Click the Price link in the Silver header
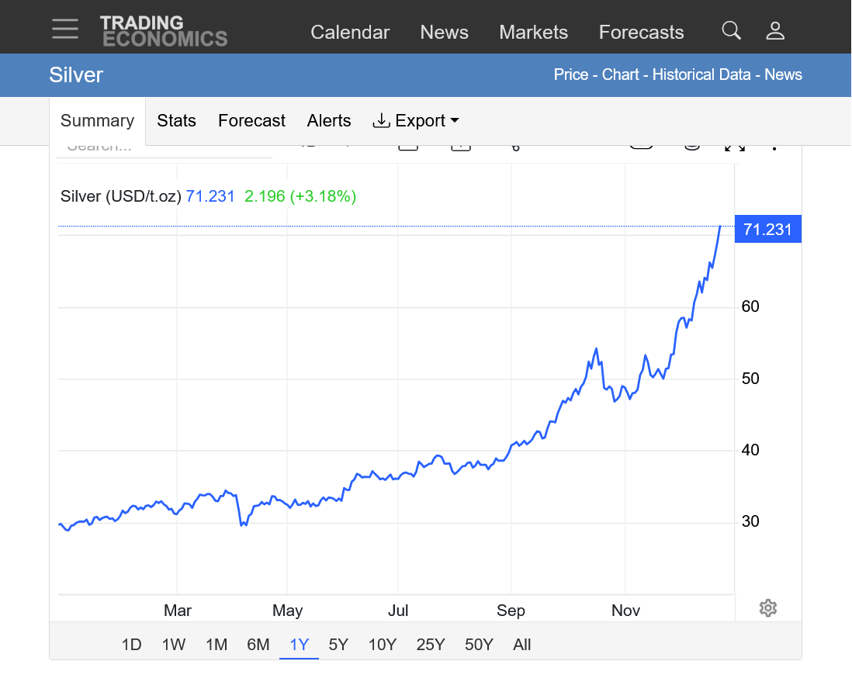 [570, 74]
